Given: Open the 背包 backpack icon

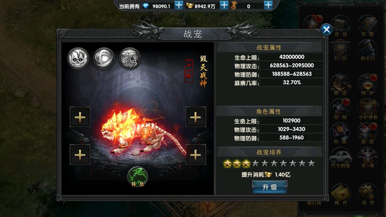Looking at the screenshot, I should [x=341, y=25].
